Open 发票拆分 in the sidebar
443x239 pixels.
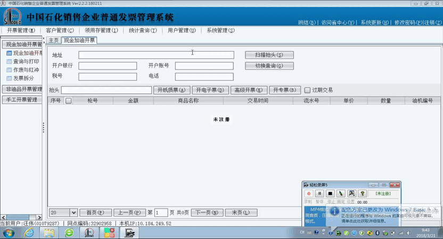23,78
